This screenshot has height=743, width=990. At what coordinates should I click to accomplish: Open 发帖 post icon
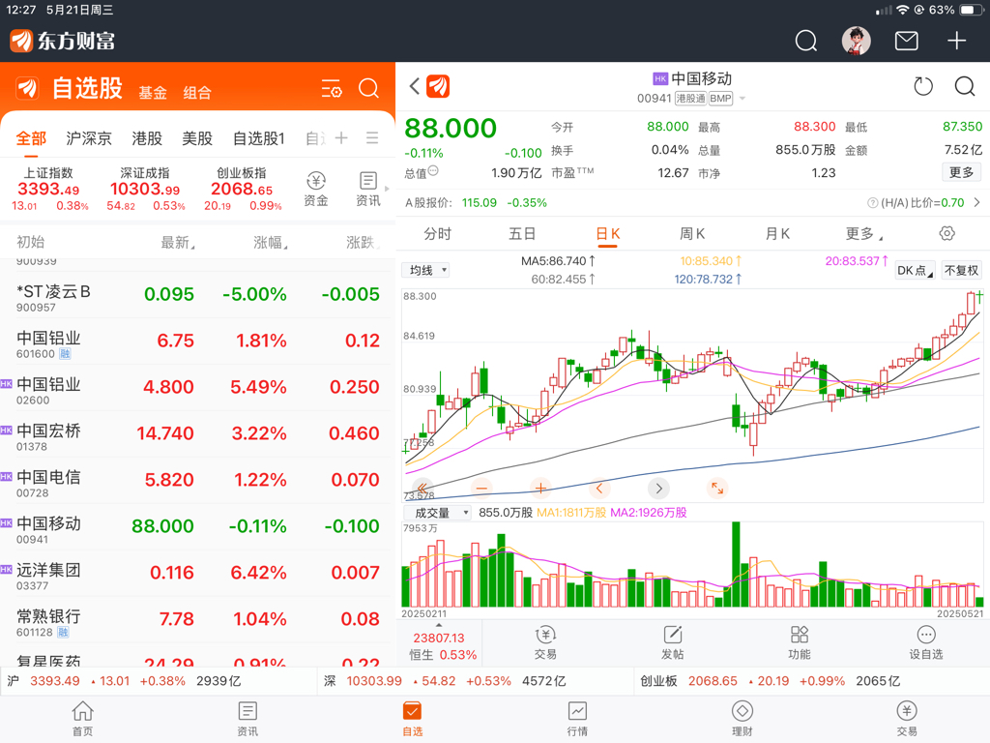tap(673, 642)
